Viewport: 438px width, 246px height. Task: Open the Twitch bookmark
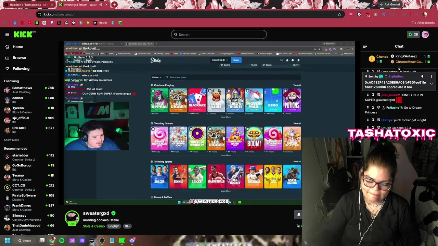tap(52, 23)
